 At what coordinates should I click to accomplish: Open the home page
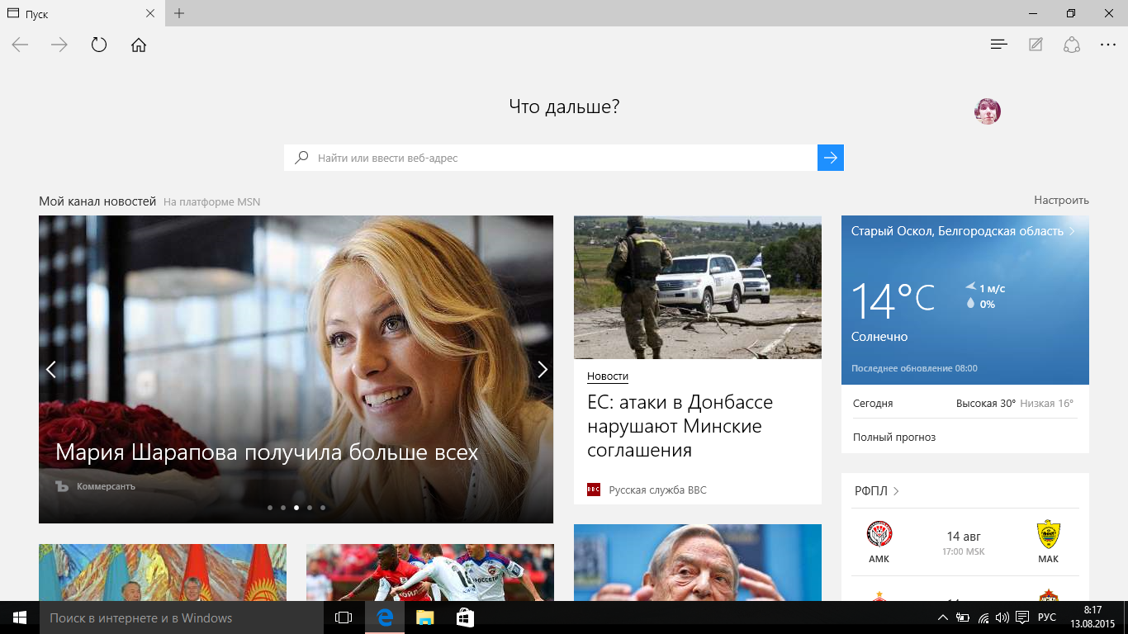(139, 45)
